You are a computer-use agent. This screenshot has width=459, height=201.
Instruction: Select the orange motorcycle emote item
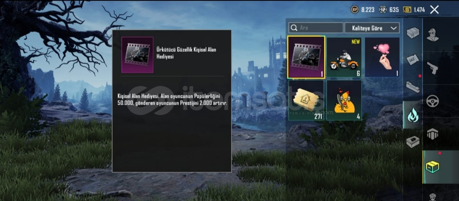pos(344,57)
